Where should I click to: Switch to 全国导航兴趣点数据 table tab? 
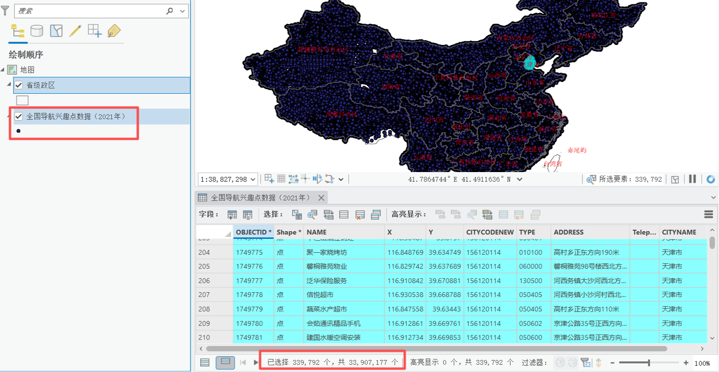click(260, 198)
